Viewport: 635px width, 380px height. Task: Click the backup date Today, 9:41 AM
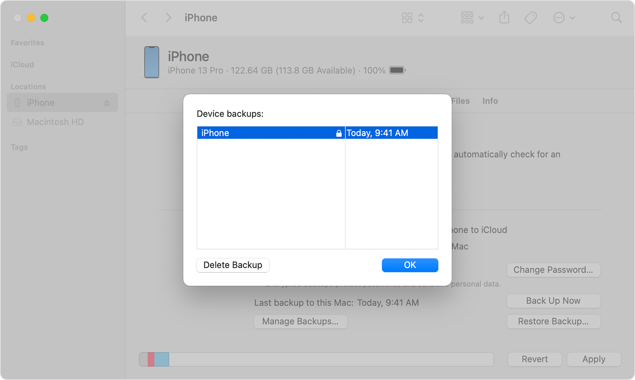click(377, 133)
